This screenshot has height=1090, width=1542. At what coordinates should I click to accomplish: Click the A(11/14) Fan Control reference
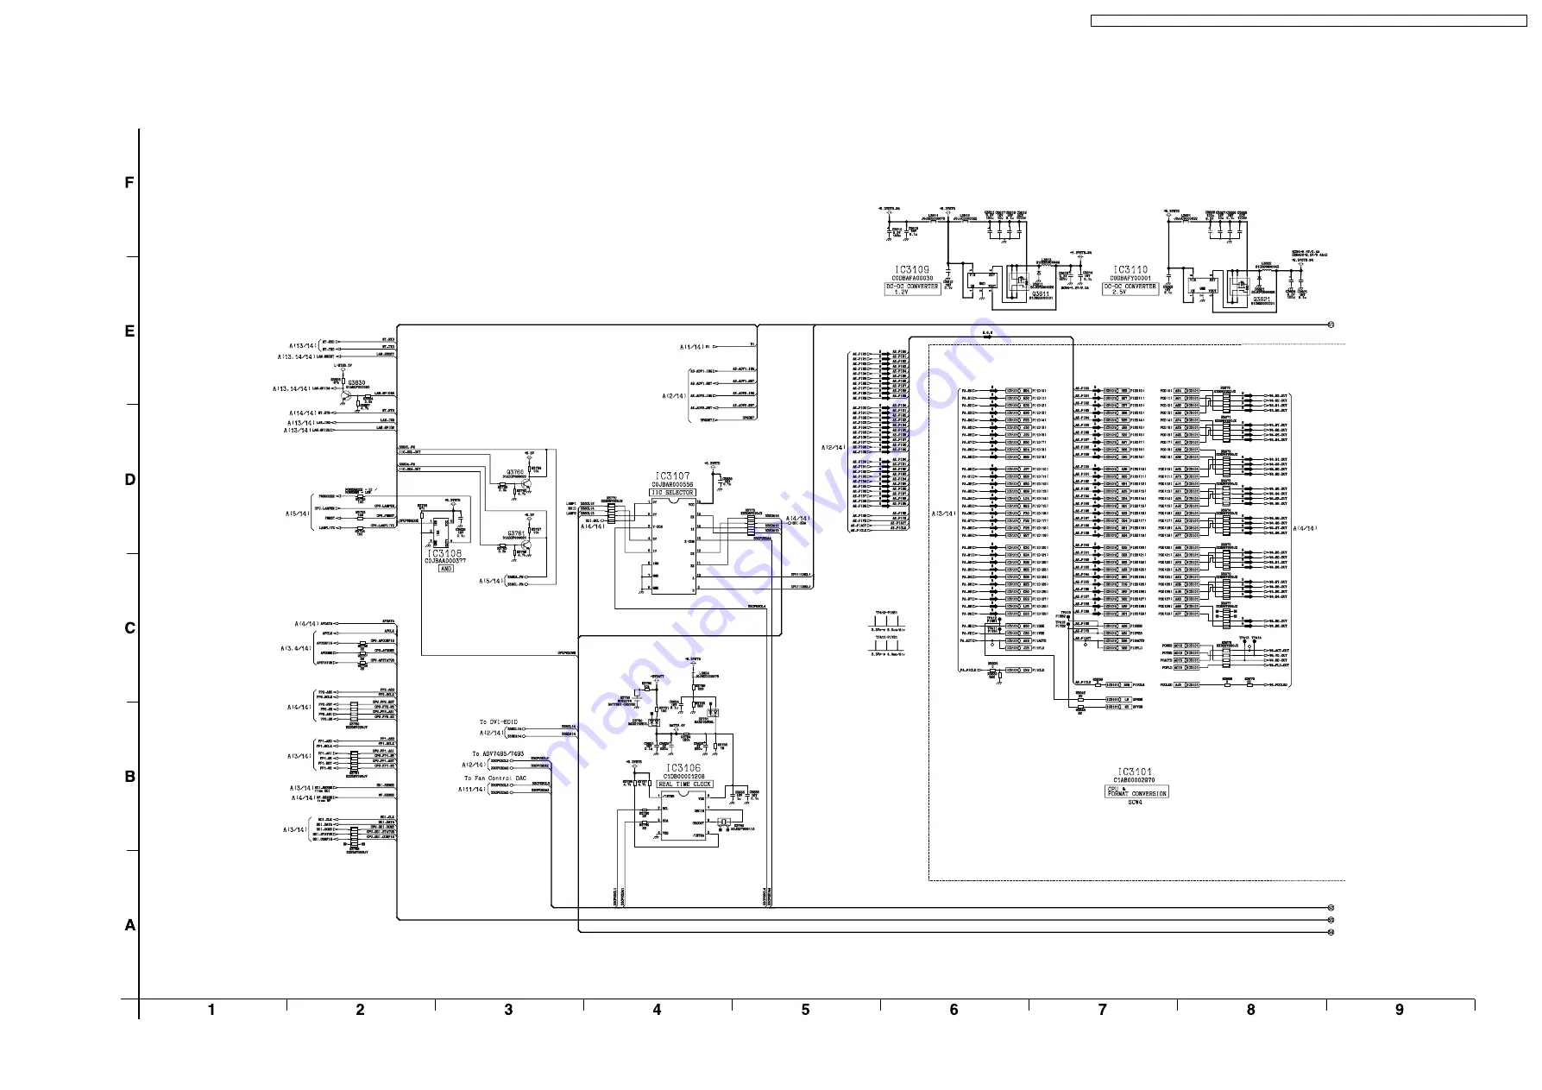[x=472, y=789]
